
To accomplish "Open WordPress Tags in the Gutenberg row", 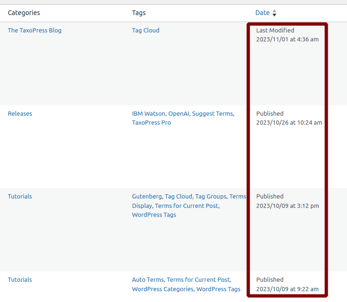I will 154,215.
